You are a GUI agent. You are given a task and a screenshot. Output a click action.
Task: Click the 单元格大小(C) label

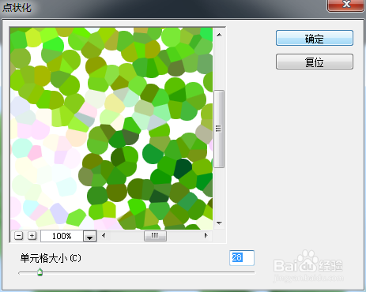click(x=51, y=258)
